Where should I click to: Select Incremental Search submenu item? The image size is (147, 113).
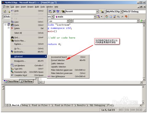(x=68, y=57)
